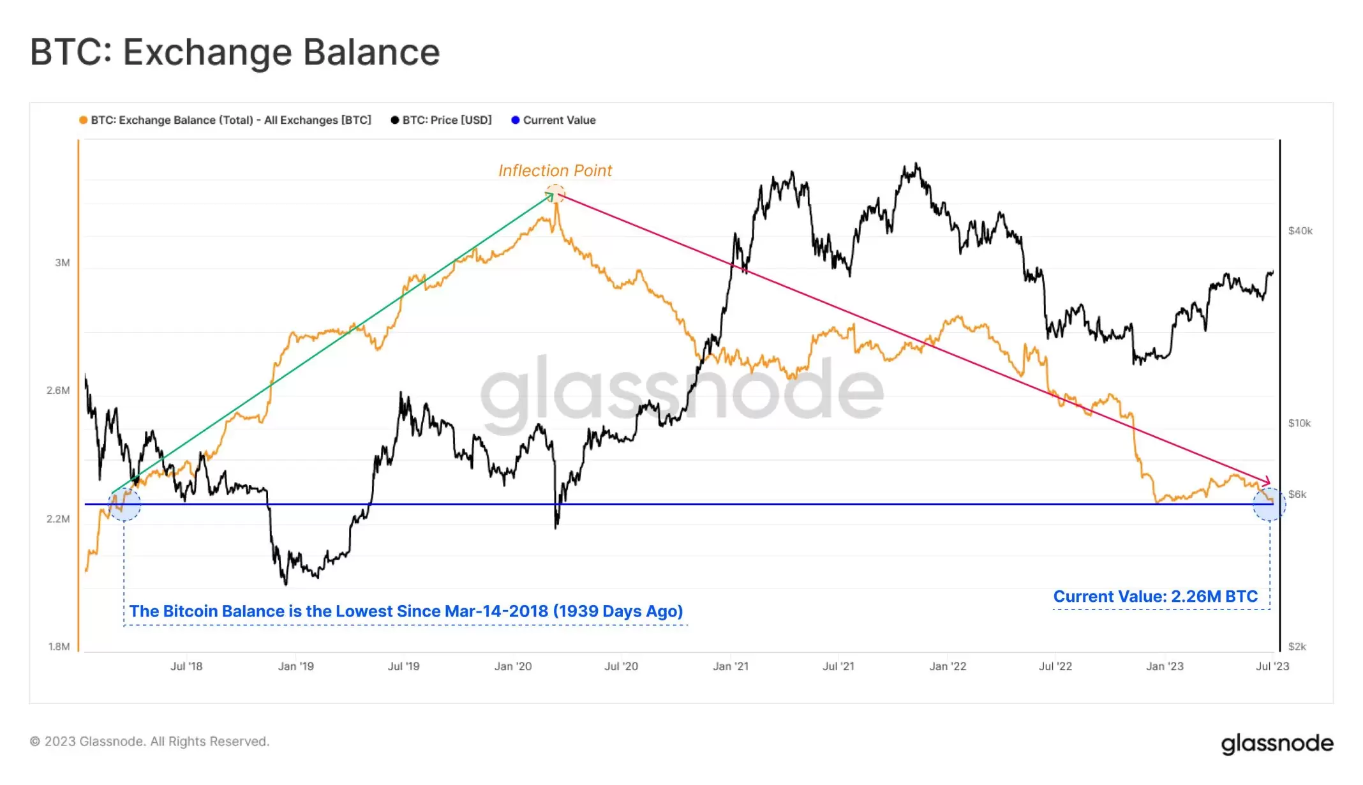Toggle the Current Value series label

click(559, 120)
